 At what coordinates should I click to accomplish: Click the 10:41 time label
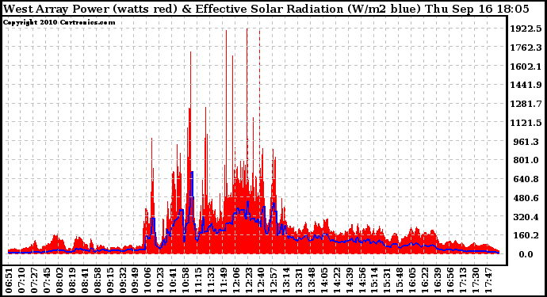(x=173, y=280)
